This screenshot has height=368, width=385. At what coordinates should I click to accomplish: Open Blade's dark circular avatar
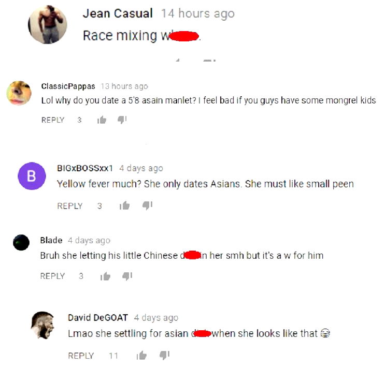pyautogui.click(x=21, y=242)
